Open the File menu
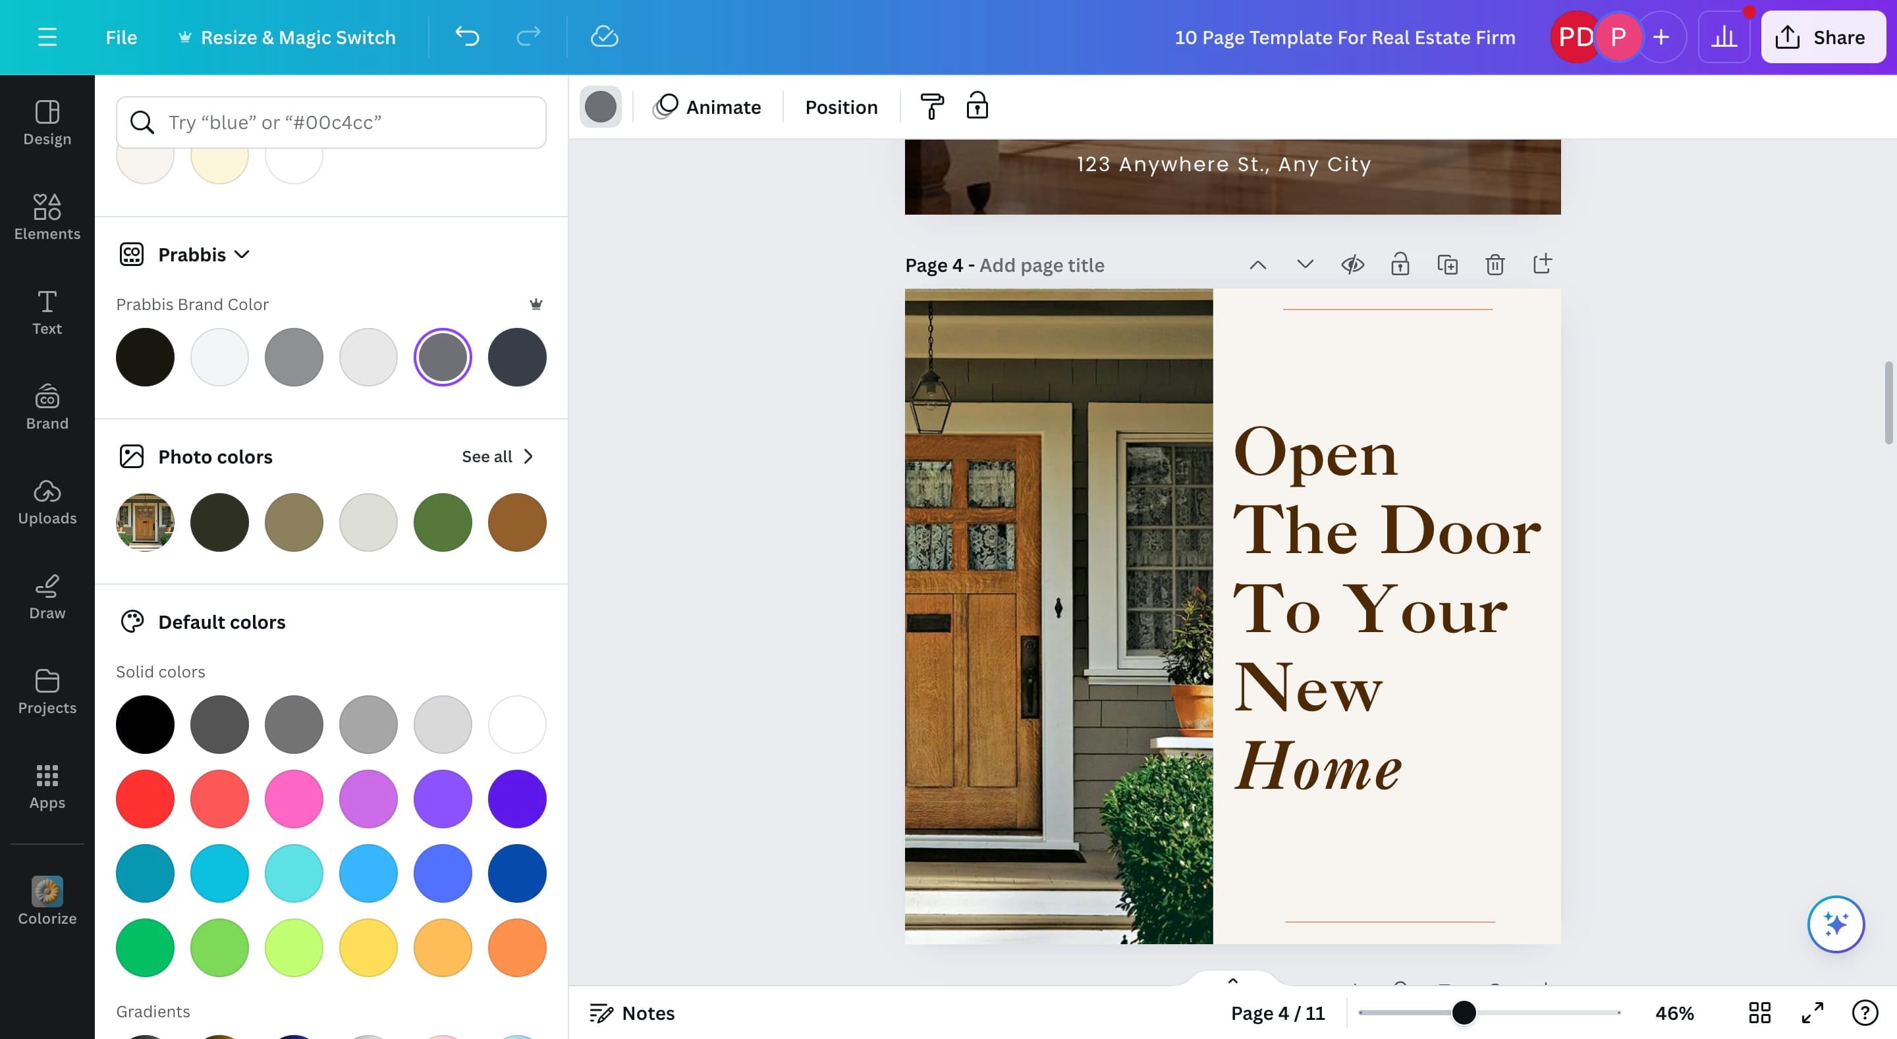 (x=121, y=38)
